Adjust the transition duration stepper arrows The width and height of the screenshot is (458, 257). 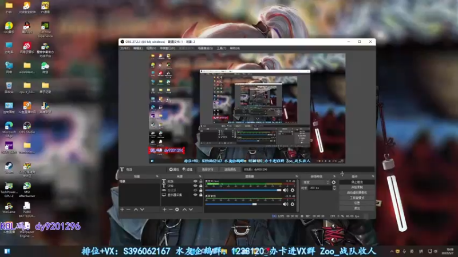(x=334, y=188)
